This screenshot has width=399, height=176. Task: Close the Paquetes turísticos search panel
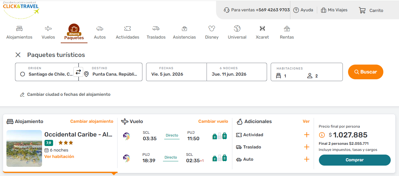(x=18, y=55)
